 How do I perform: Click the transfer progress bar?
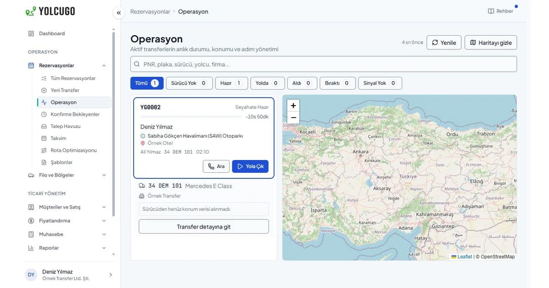coord(191,117)
